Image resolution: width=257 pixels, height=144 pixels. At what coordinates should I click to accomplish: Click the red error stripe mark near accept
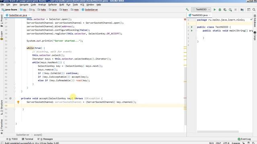pyautogui.click(x=185, y=98)
